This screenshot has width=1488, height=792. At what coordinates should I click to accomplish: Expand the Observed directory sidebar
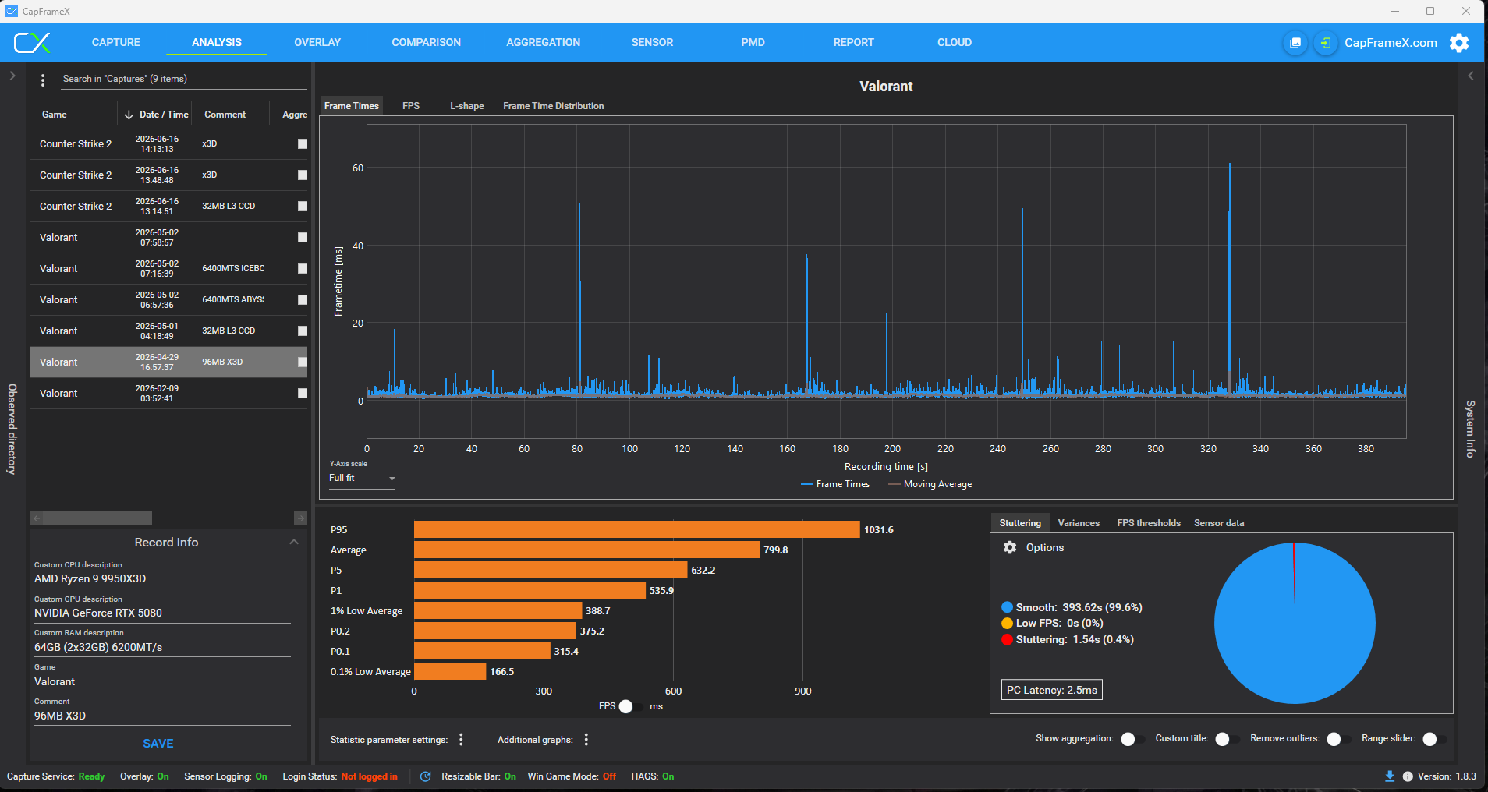pyautogui.click(x=12, y=76)
